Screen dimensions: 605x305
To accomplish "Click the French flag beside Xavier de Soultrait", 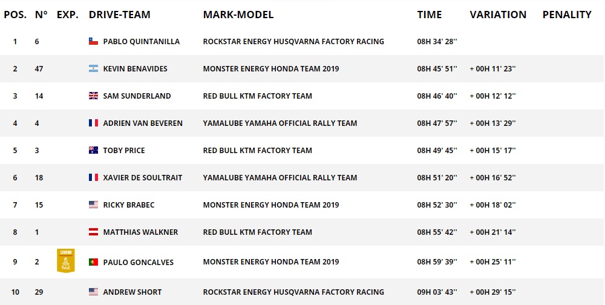I will tap(93, 177).
